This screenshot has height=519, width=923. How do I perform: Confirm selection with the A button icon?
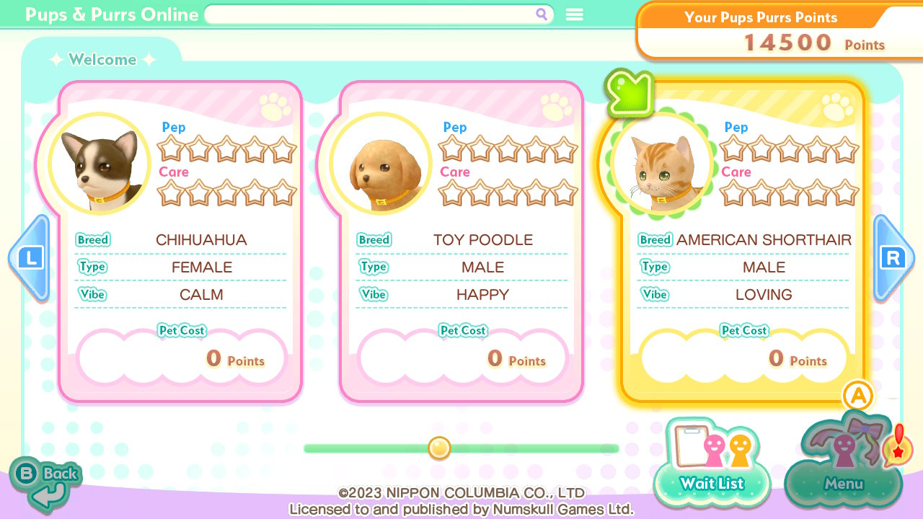[858, 395]
